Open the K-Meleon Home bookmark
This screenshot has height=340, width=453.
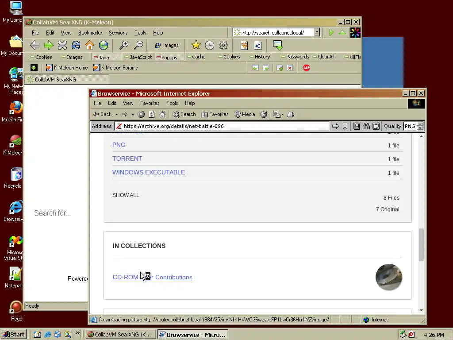coord(67,68)
